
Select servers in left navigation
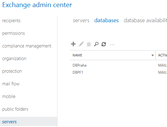coord(29,122)
